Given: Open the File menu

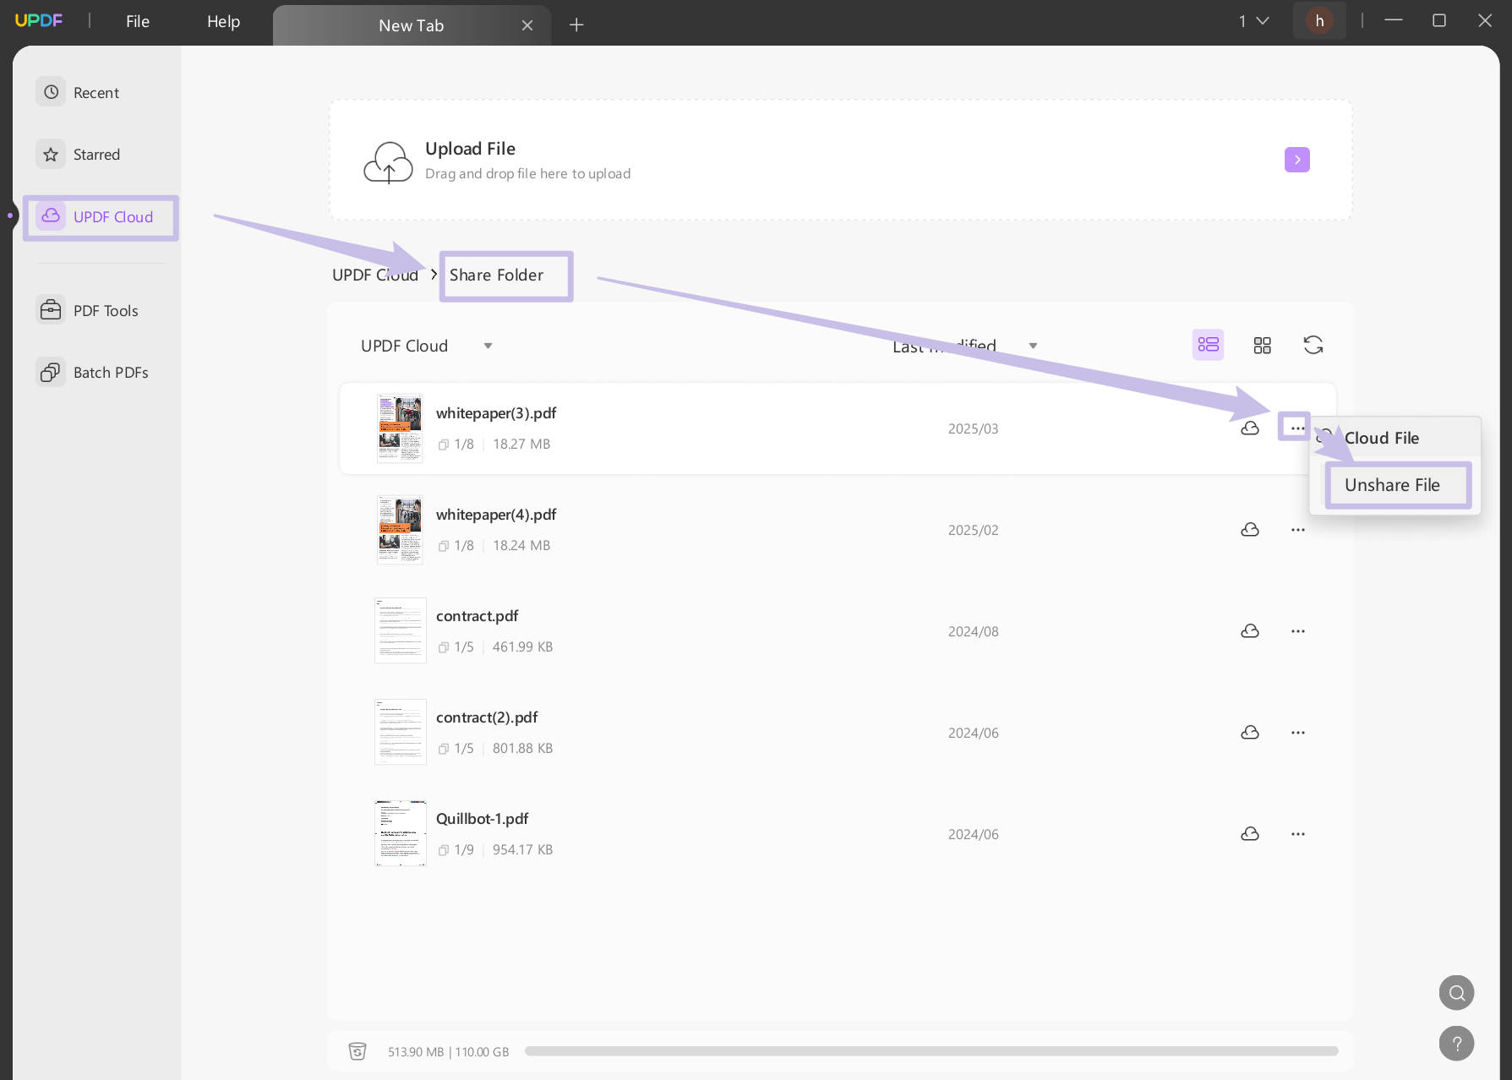Looking at the screenshot, I should (x=137, y=22).
